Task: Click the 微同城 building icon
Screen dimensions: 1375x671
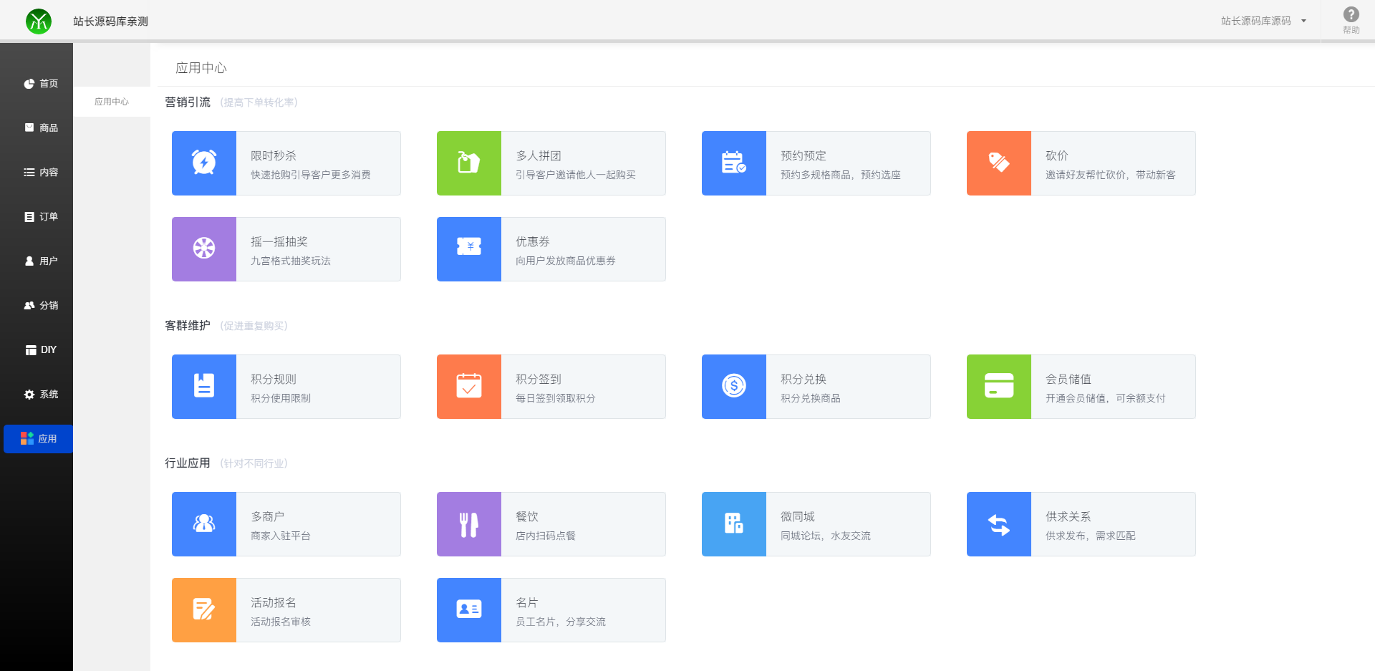Action: click(x=734, y=524)
